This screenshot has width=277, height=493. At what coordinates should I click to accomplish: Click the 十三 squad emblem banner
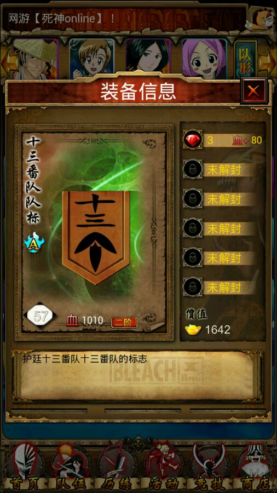pyautogui.click(x=96, y=237)
